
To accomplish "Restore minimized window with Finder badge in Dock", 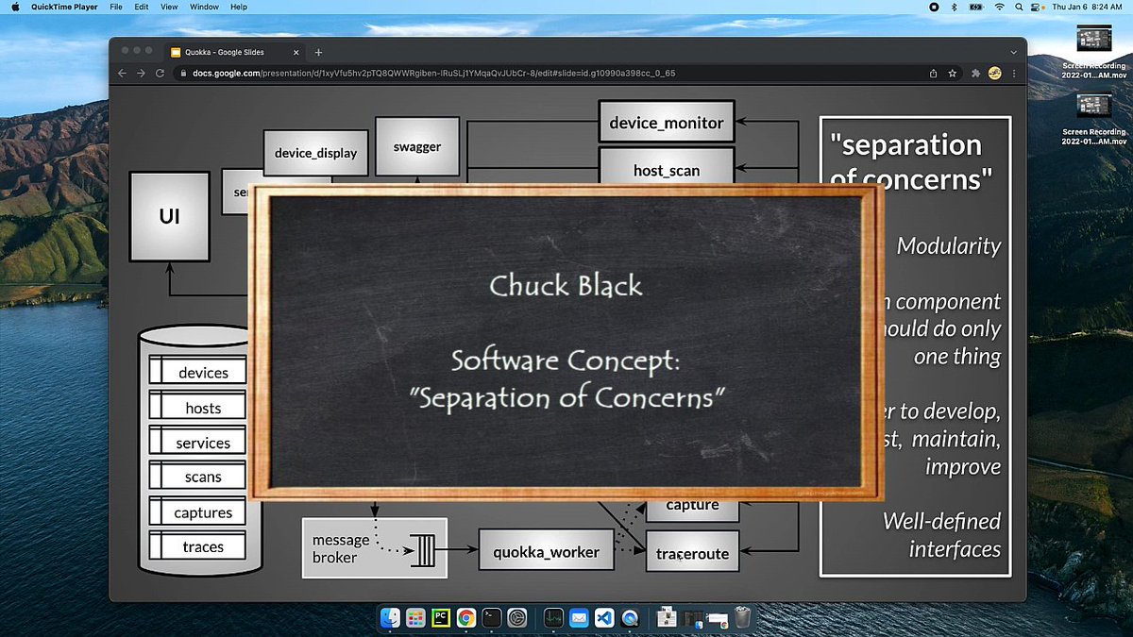I will pyautogui.click(x=693, y=618).
